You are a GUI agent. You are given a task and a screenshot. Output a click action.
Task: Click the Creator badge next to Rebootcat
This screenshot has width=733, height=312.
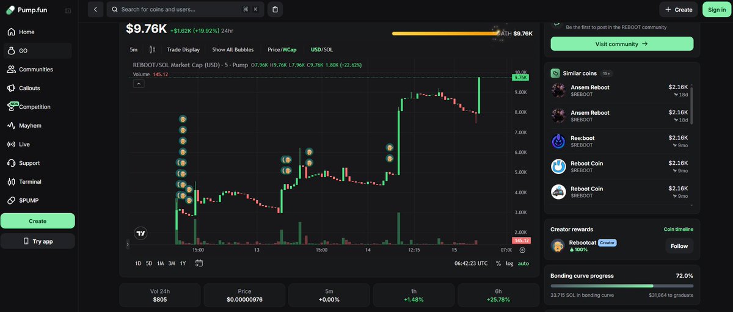click(x=607, y=242)
